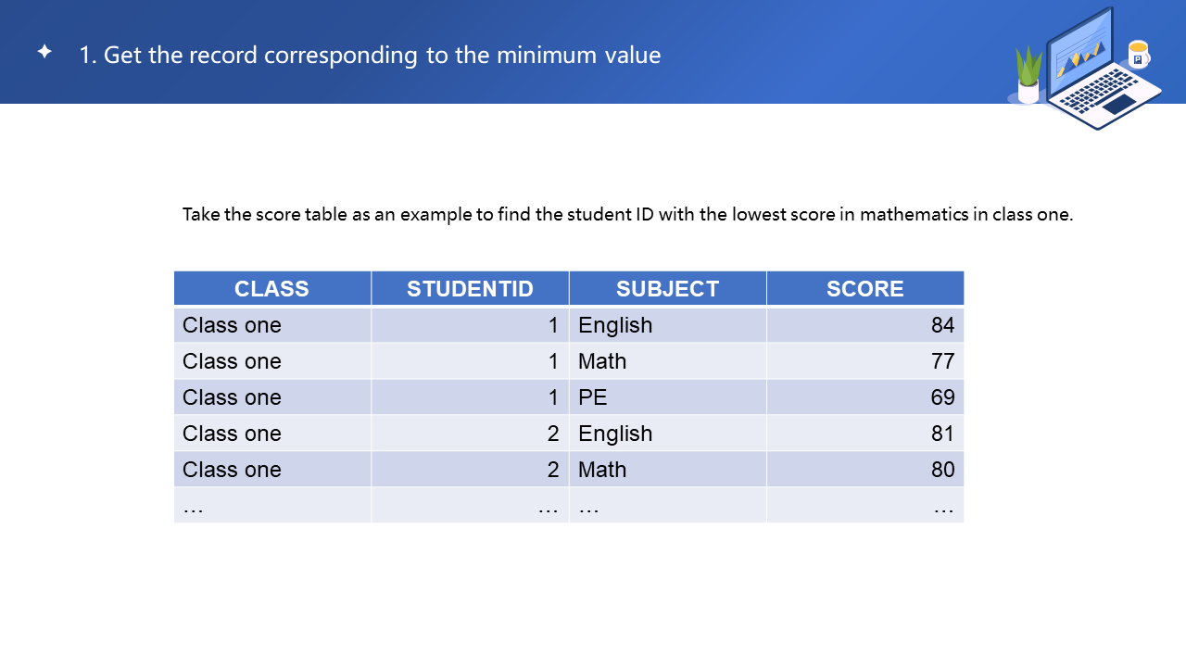The height and width of the screenshot is (667, 1186).
Task: Click the cell showing score 69
Action: pos(864,397)
